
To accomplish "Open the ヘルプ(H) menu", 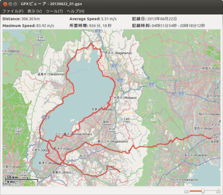I will click(75, 11).
